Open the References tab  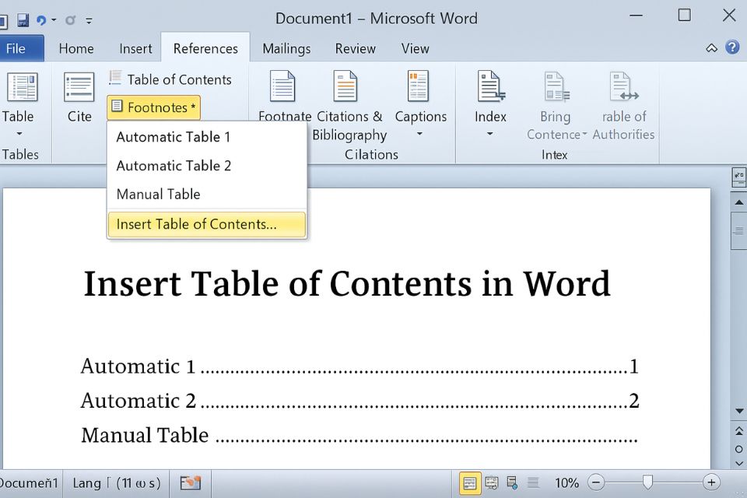click(x=205, y=48)
